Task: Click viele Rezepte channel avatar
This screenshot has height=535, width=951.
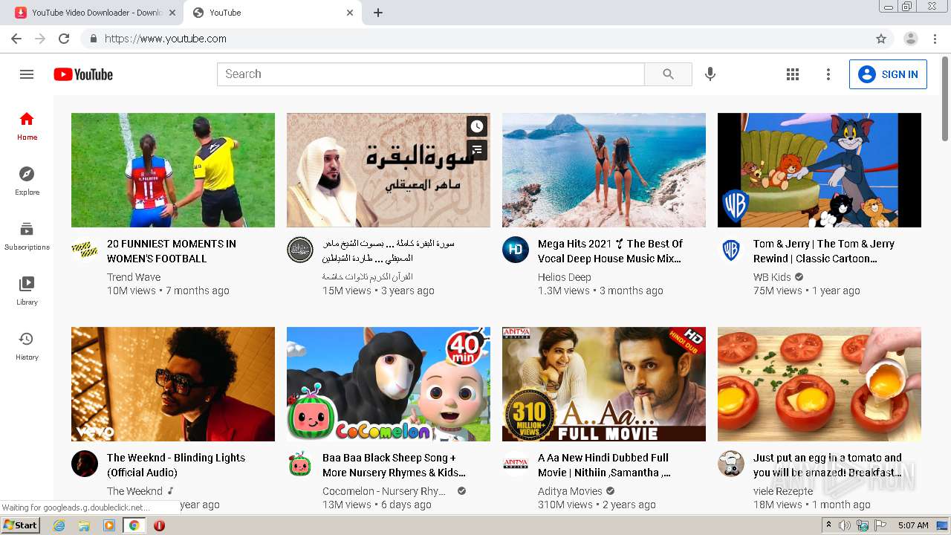Action: 731,464
